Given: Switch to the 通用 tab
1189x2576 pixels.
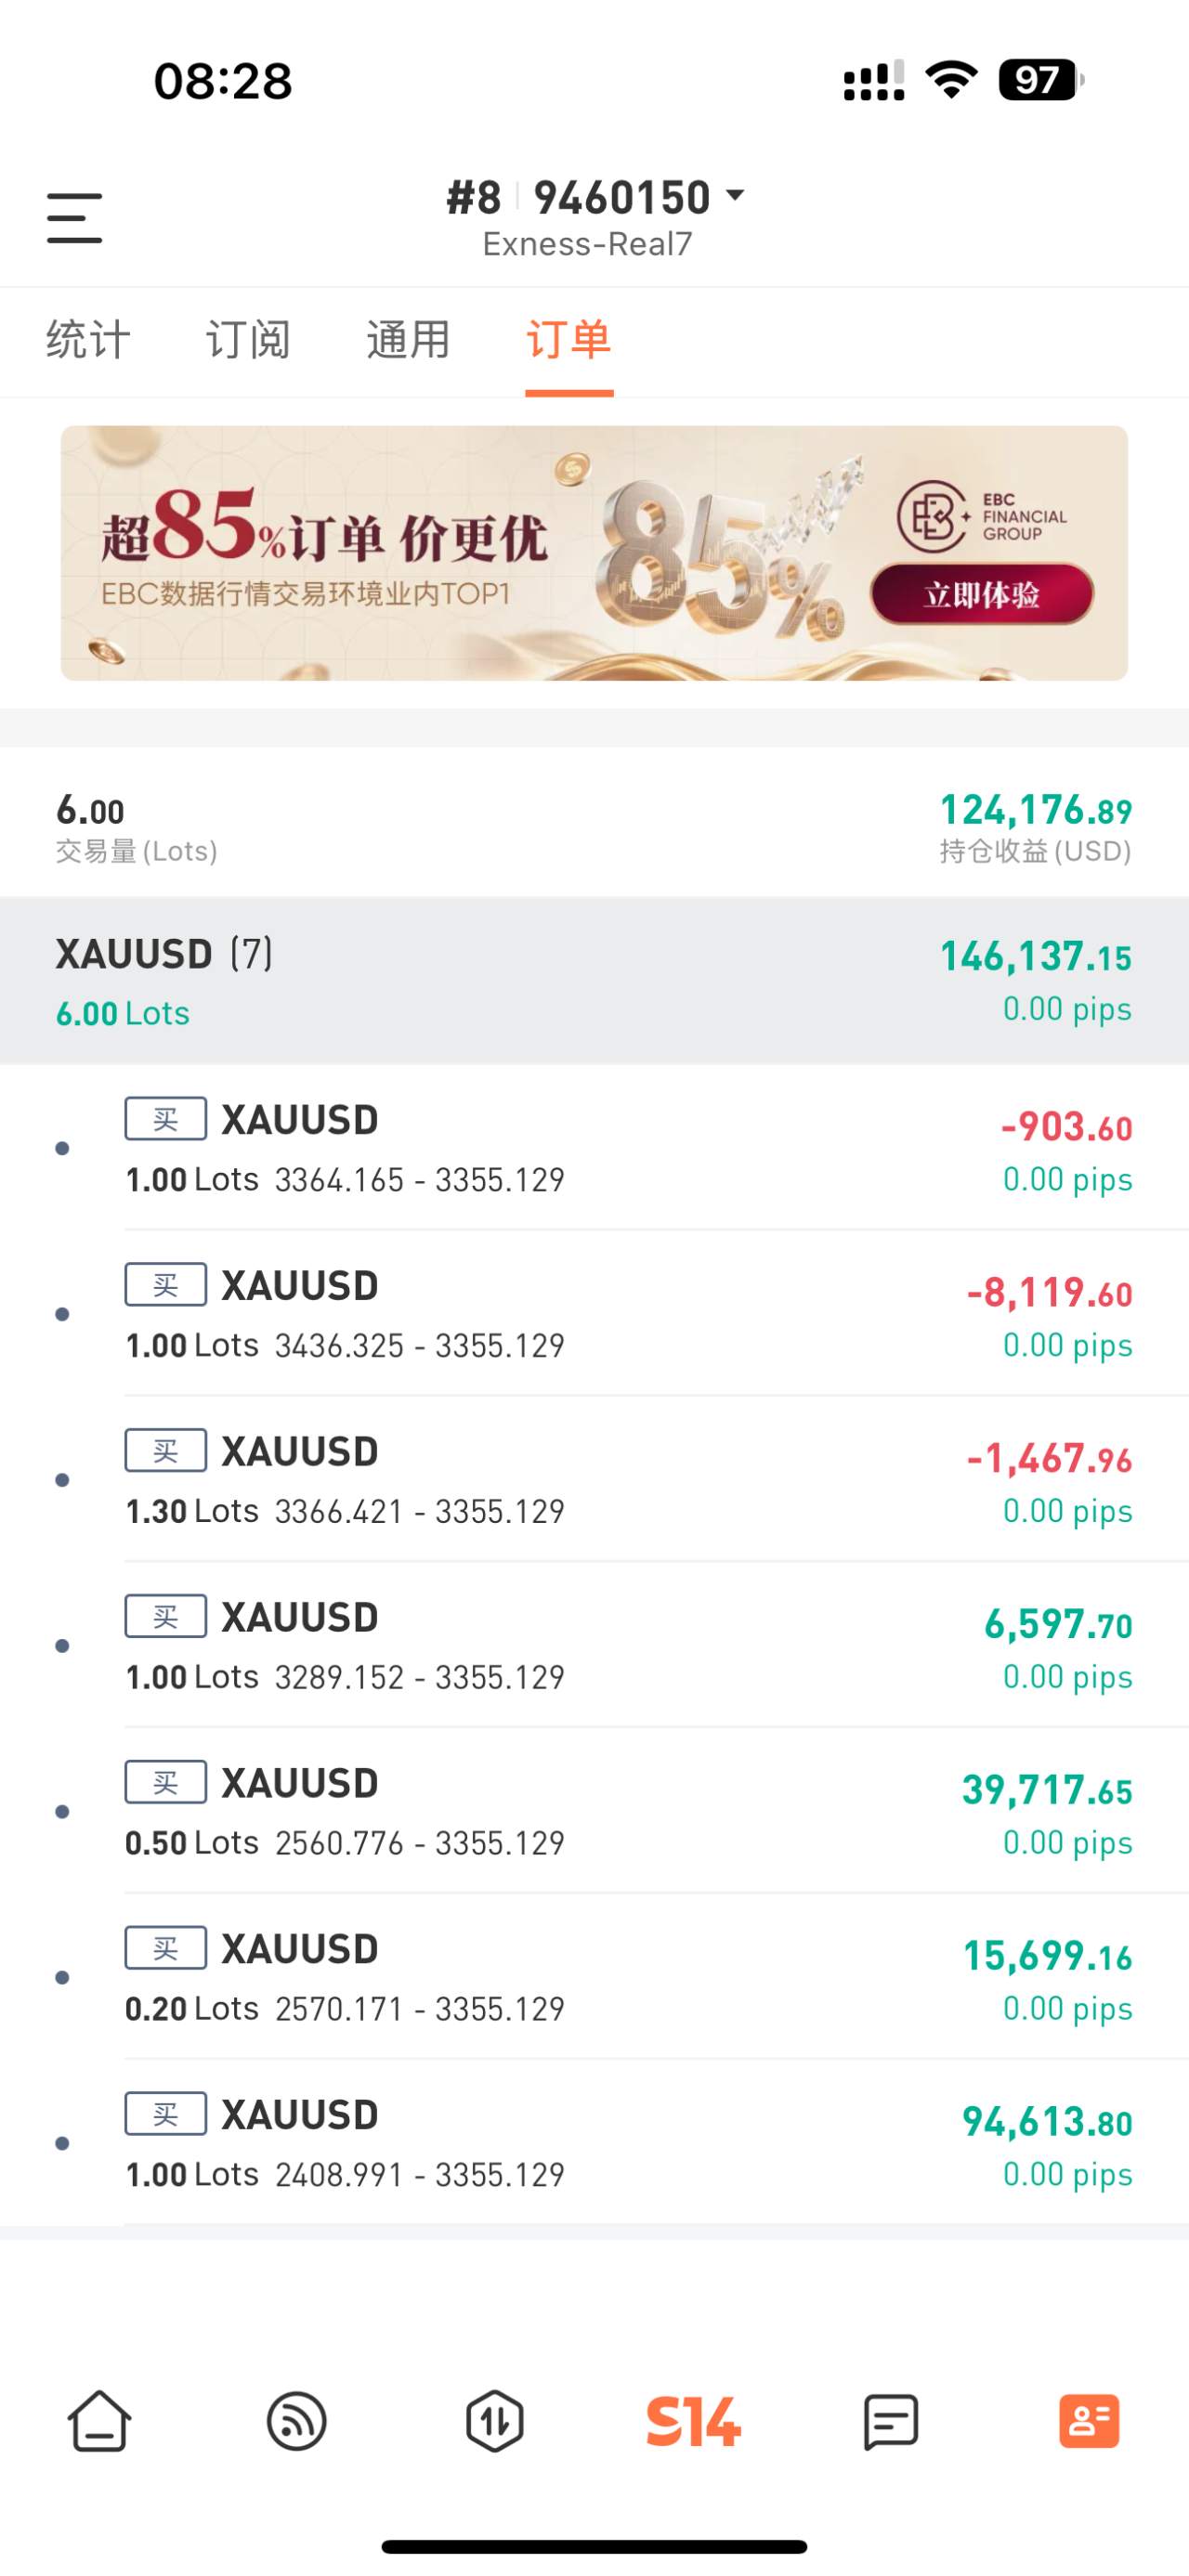Looking at the screenshot, I should pyautogui.click(x=408, y=340).
